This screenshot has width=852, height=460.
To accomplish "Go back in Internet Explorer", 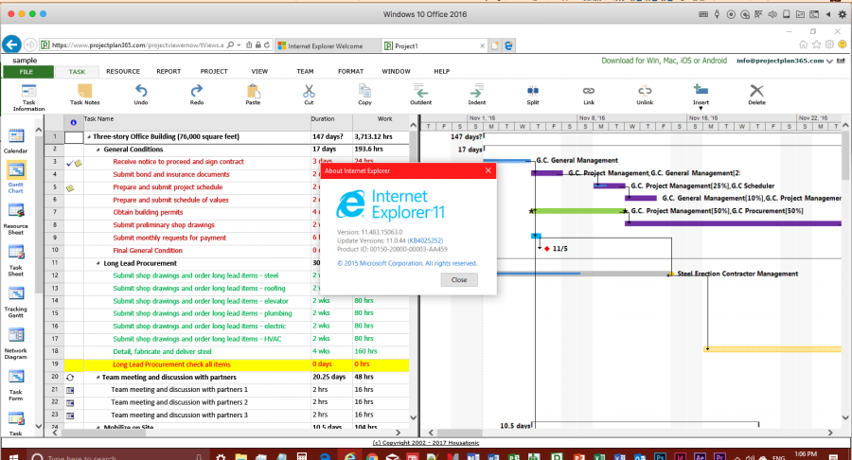I will click(x=11, y=44).
